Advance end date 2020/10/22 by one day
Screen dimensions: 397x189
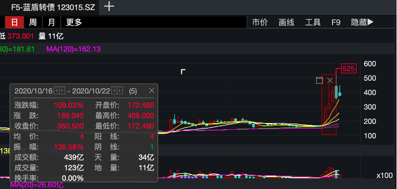click(120, 91)
